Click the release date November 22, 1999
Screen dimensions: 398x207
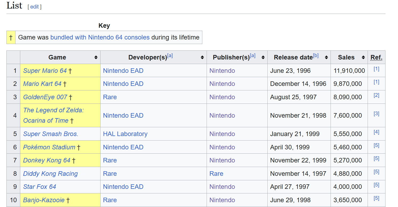click(298, 160)
